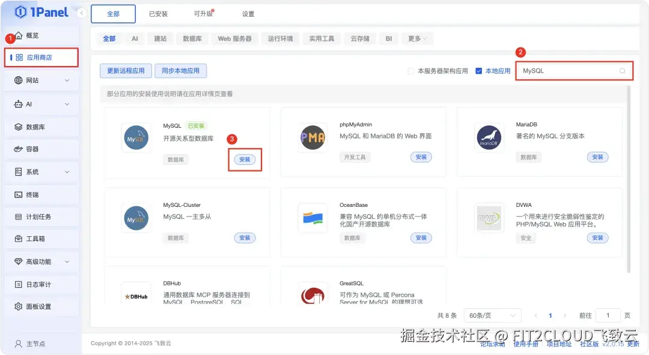The image size is (649, 355).
Task: Click AI robot icon in sidebar
Action: (x=18, y=104)
